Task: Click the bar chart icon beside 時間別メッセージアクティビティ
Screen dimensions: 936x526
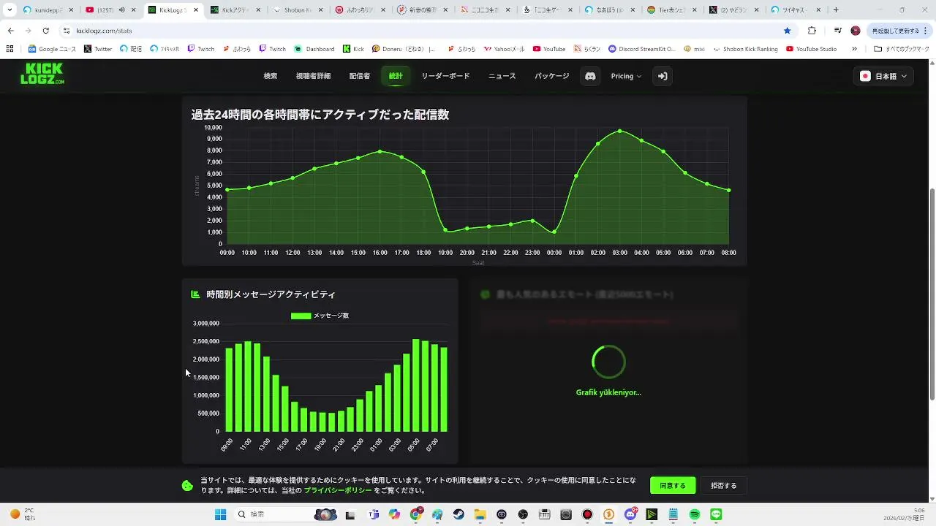Action: (195, 294)
